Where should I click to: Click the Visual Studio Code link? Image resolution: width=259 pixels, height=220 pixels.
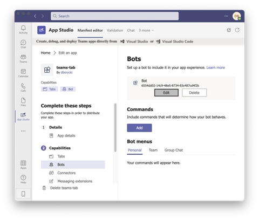pyautogui.click(x=178, y=42)
